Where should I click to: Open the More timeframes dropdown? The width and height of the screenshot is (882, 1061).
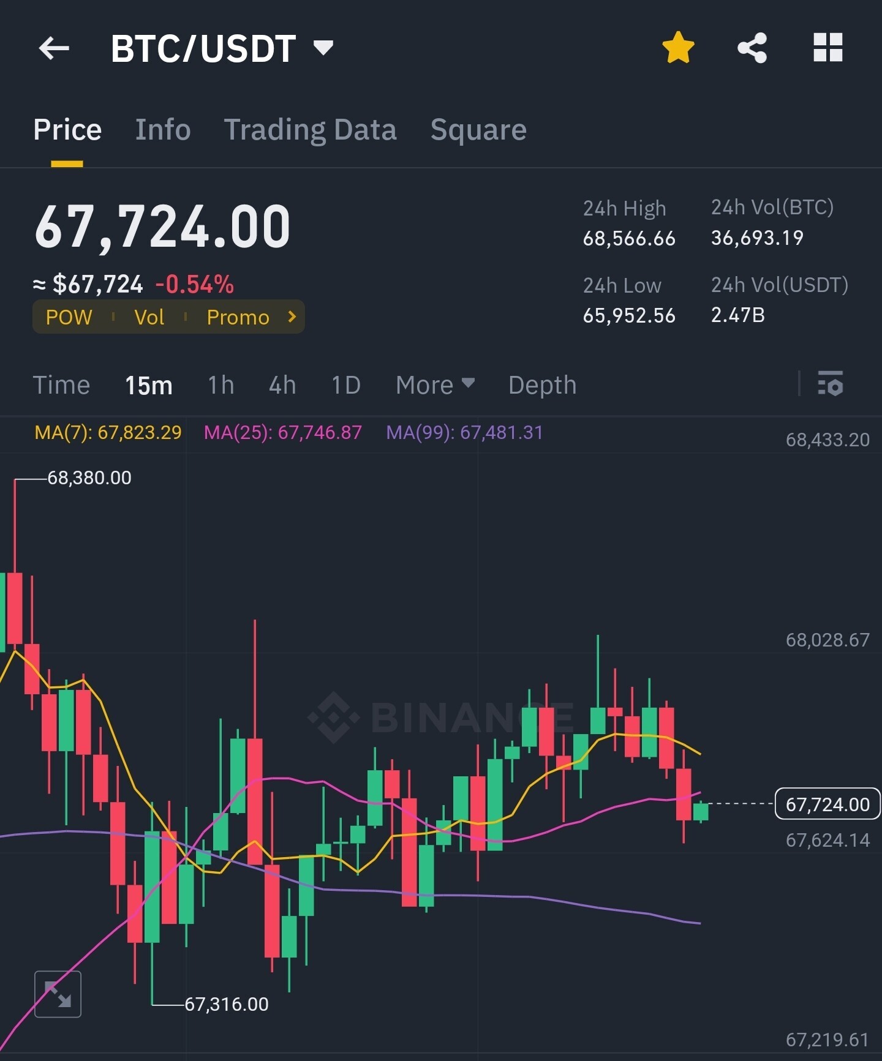[x=435, y=385]
